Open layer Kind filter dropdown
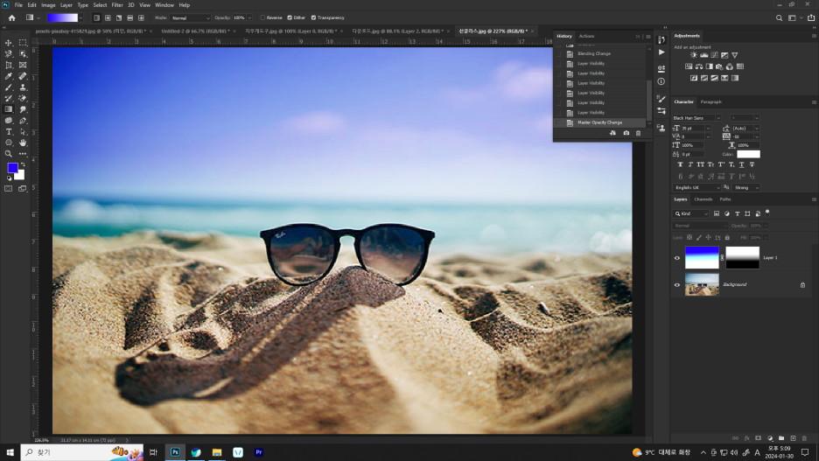This screenshot has height=461, width=819. point(690,213)
